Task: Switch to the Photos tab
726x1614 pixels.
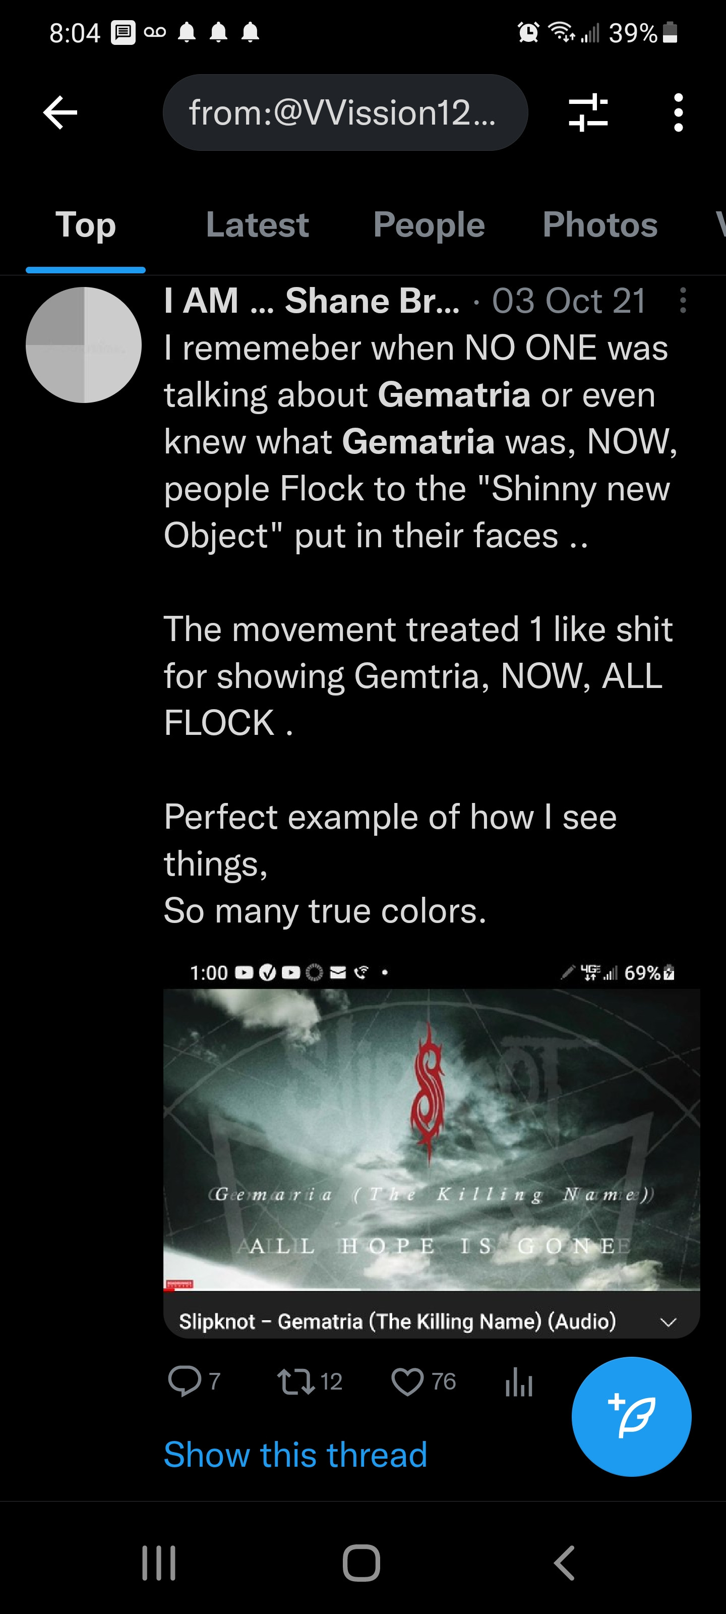Action: click(x=600, y=224)
